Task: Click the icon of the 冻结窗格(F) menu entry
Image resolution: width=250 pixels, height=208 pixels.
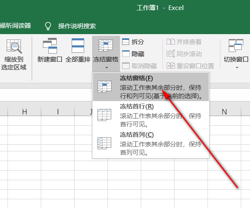Action: pos(105,87)
